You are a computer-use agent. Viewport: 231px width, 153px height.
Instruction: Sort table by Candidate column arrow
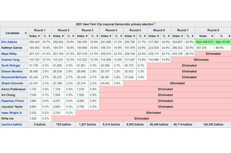pyautogui.click(x=26, y=33)
